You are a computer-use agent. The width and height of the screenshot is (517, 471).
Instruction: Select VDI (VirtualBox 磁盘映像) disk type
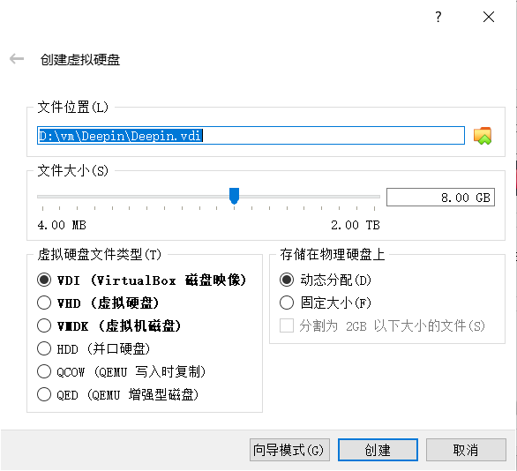(x=44, y=280)
